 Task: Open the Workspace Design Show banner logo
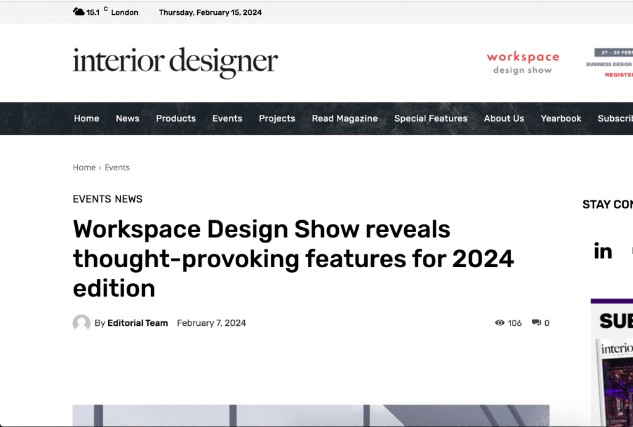coord(522,63)
